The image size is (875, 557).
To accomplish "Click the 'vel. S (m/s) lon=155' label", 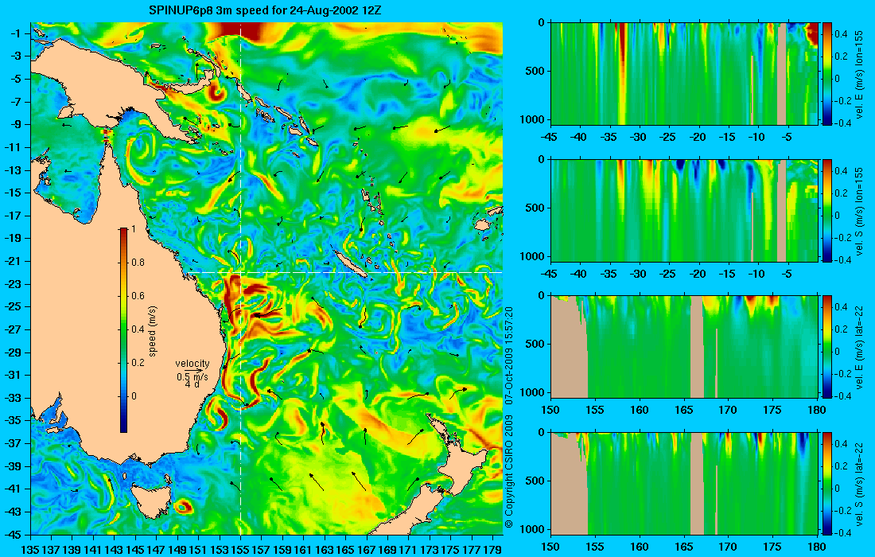I will pyautogui.click(x=859, y=210).
